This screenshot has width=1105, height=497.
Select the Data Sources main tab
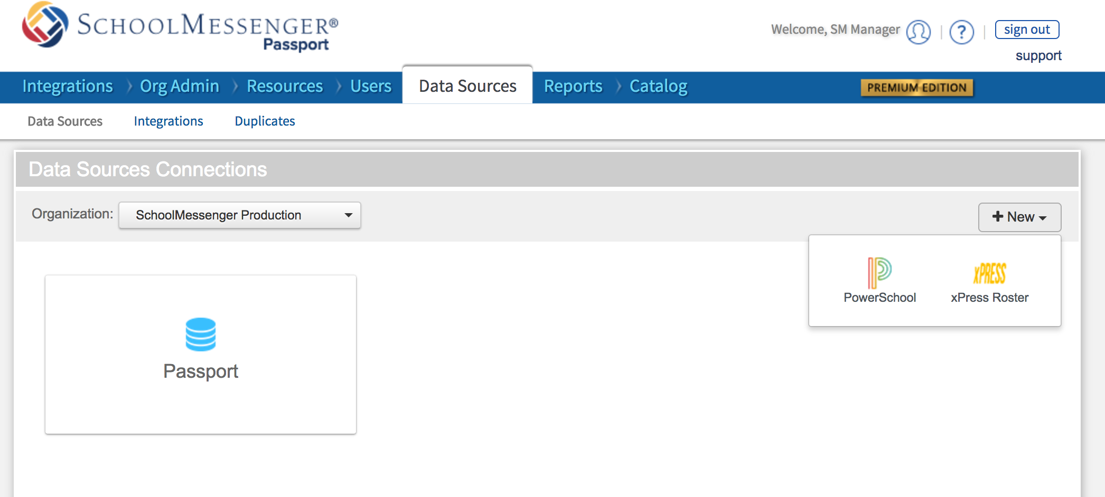pyautogui.click(x=467, y=85)
